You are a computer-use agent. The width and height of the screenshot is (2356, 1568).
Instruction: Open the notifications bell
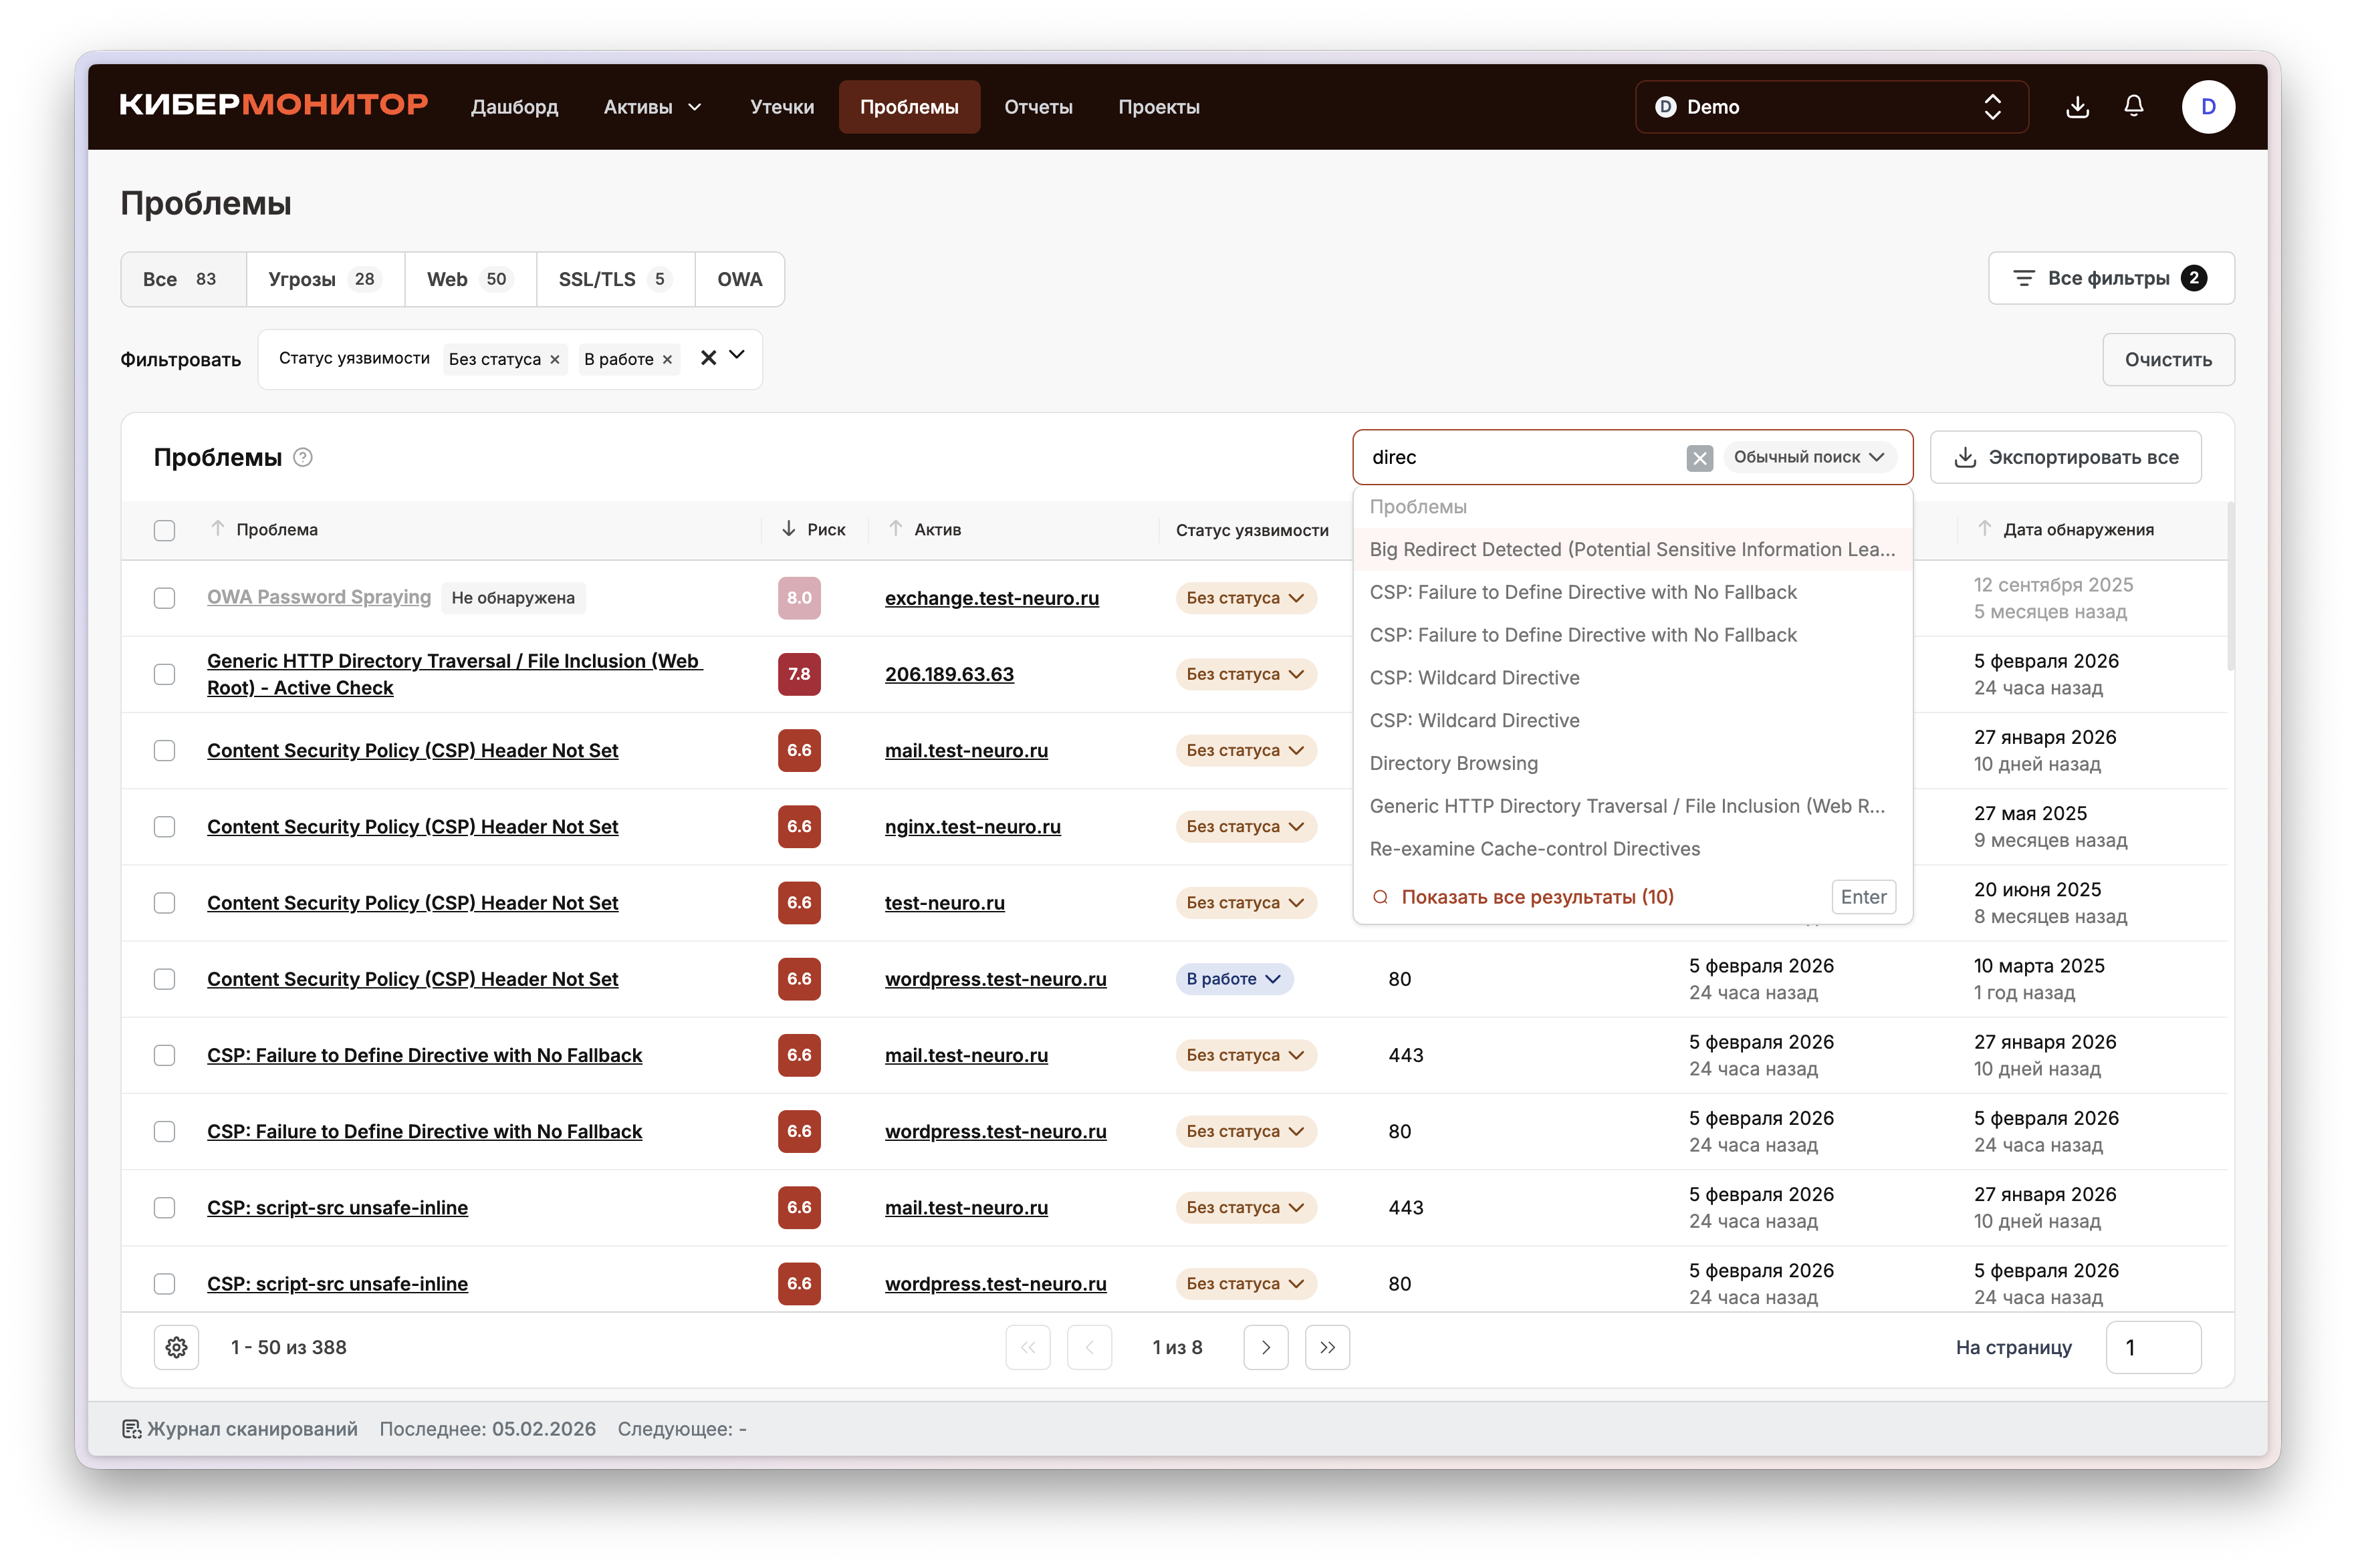click(x=2133, y=106)
